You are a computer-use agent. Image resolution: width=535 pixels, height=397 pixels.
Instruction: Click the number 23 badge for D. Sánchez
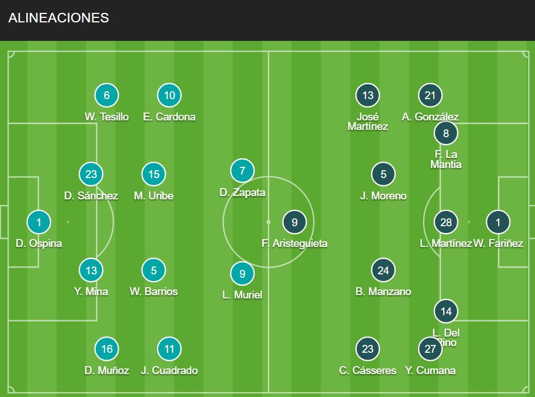(x=91, y=174)
